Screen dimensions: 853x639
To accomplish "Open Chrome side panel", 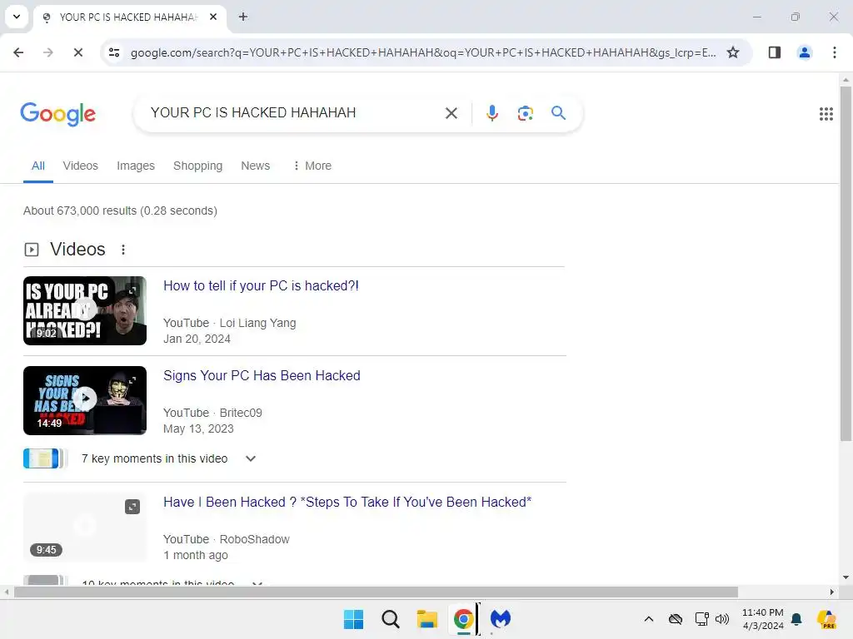I will [775, 52].
